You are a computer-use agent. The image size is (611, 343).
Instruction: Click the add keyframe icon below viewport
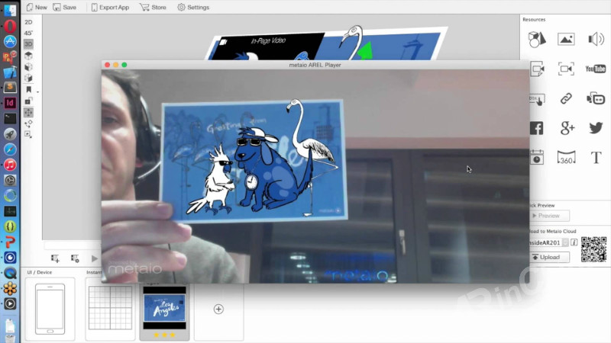55,258
